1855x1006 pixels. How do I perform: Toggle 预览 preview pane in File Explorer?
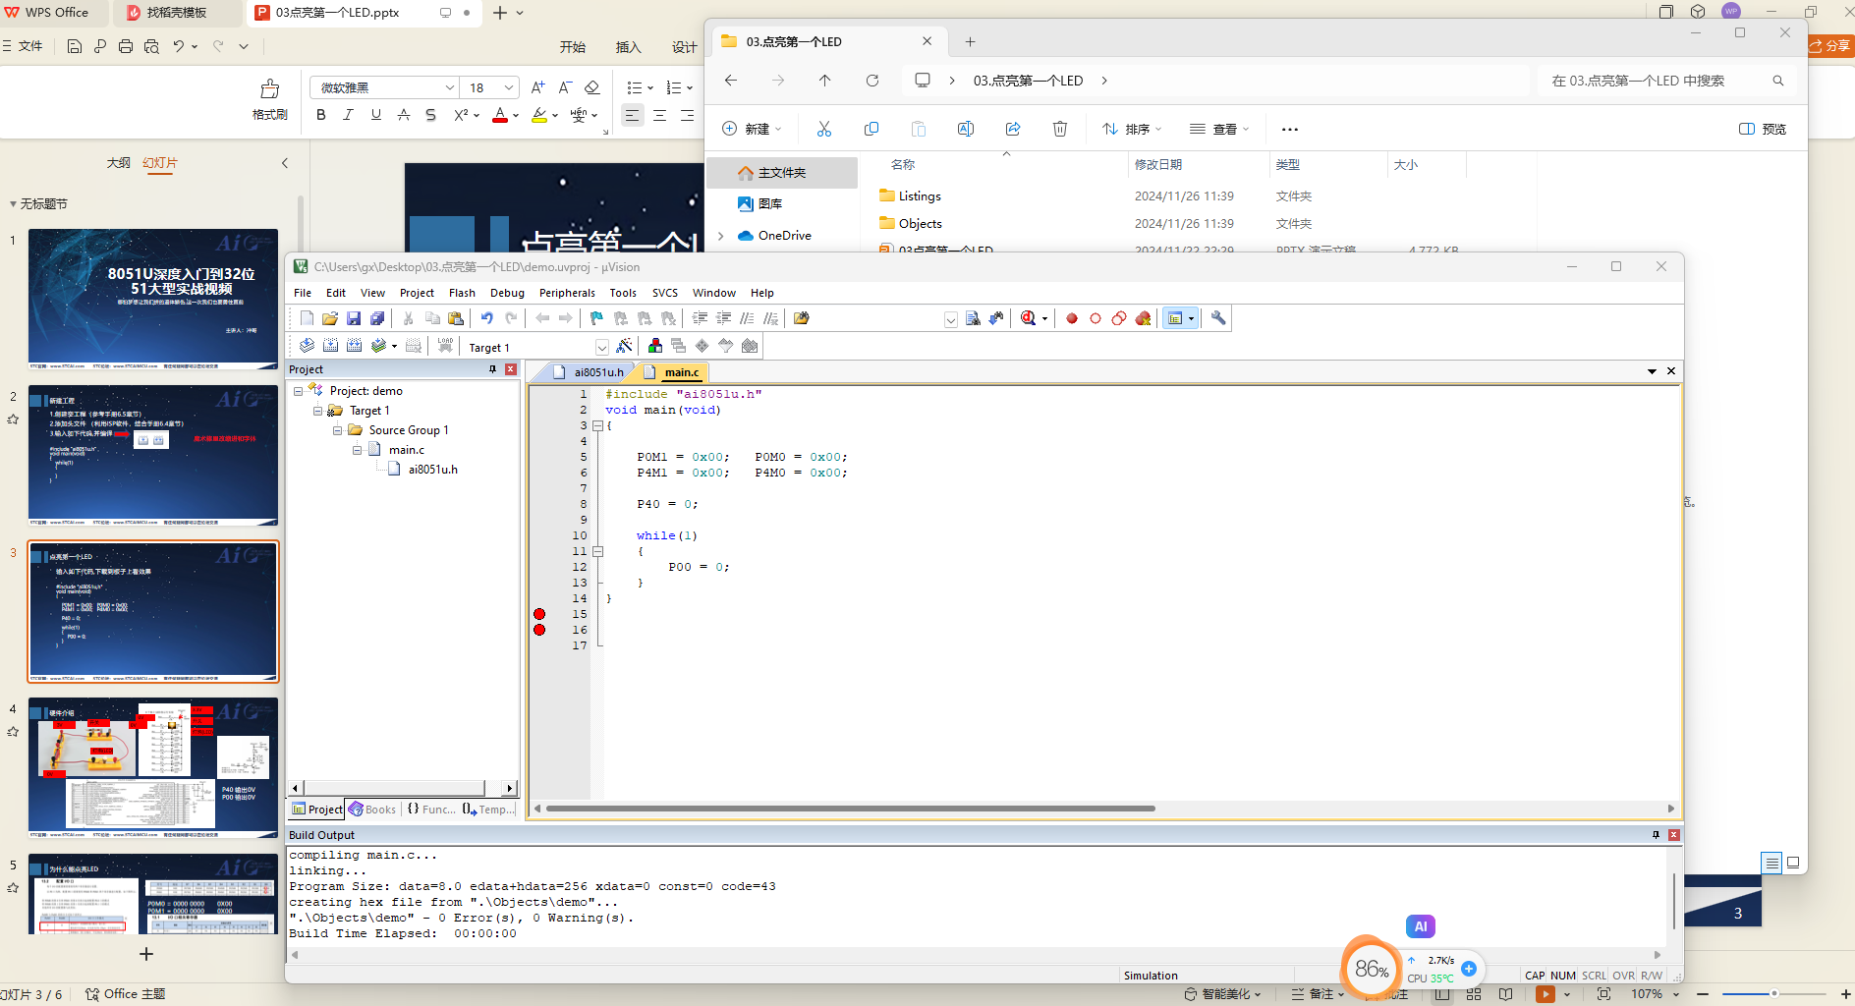(1763, 129)
